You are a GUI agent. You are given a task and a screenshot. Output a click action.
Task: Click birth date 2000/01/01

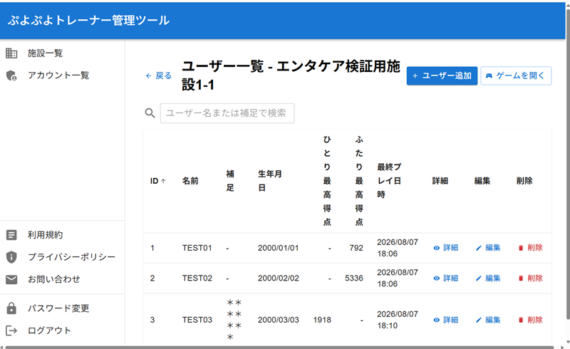279,248
